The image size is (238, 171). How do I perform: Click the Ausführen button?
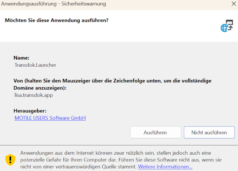(x=155, y=133)
